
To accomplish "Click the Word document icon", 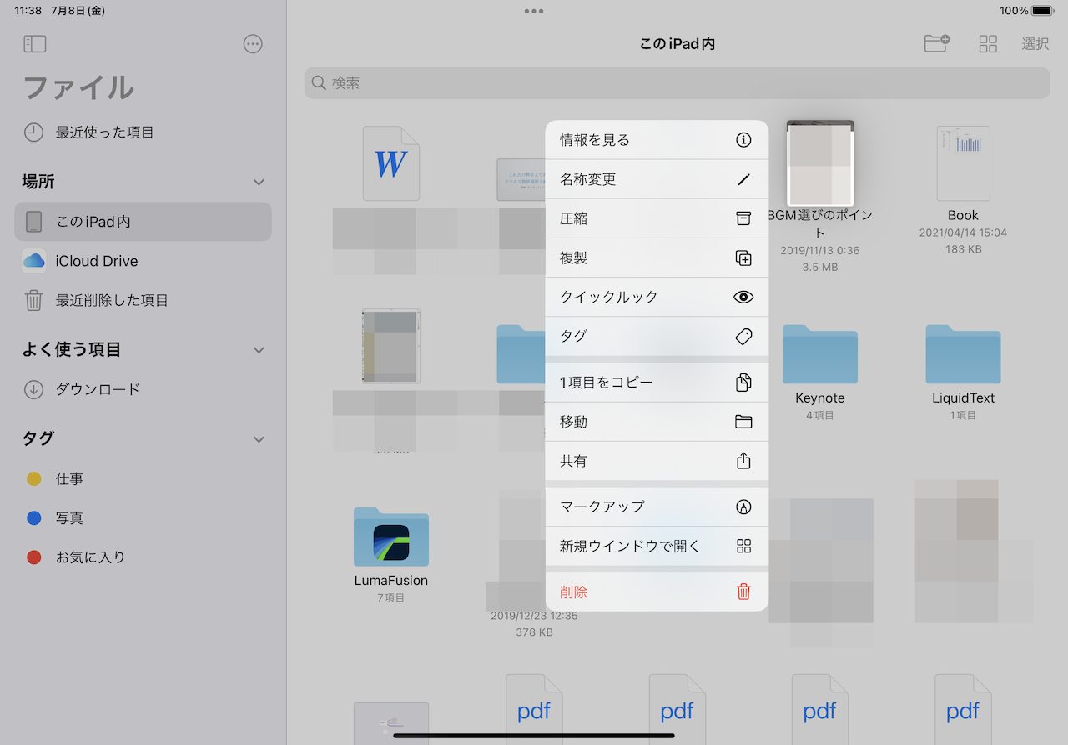I will click(391, 163).
